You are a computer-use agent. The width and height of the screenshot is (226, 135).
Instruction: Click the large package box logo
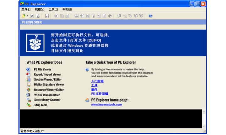point(35,43)
